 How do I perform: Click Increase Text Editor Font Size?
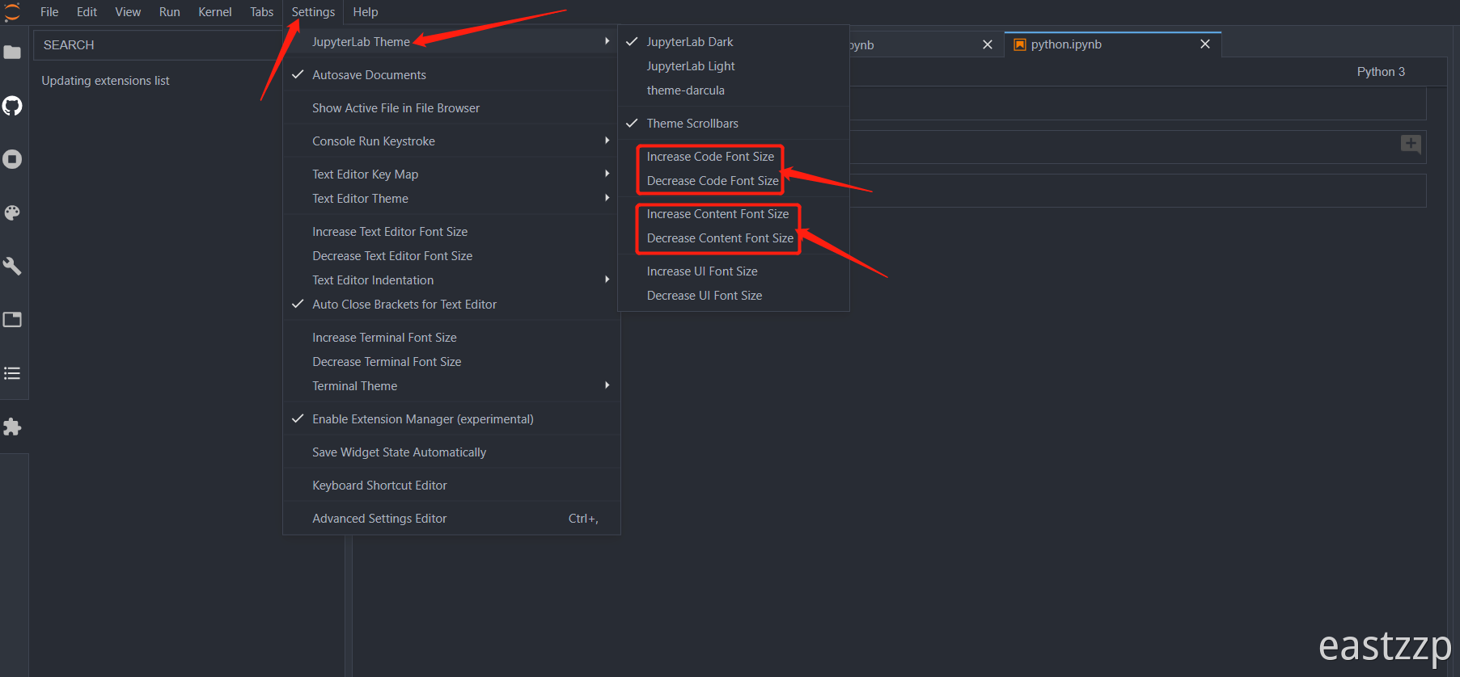[x=451, y=232]
